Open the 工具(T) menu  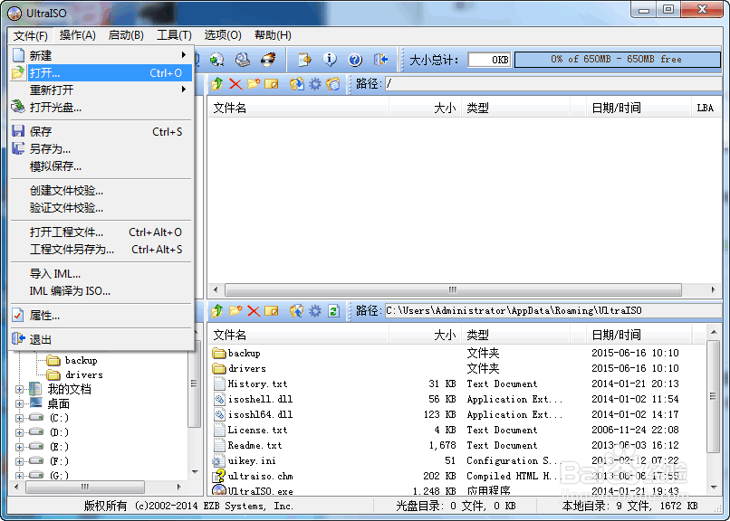tap(174, 35)
